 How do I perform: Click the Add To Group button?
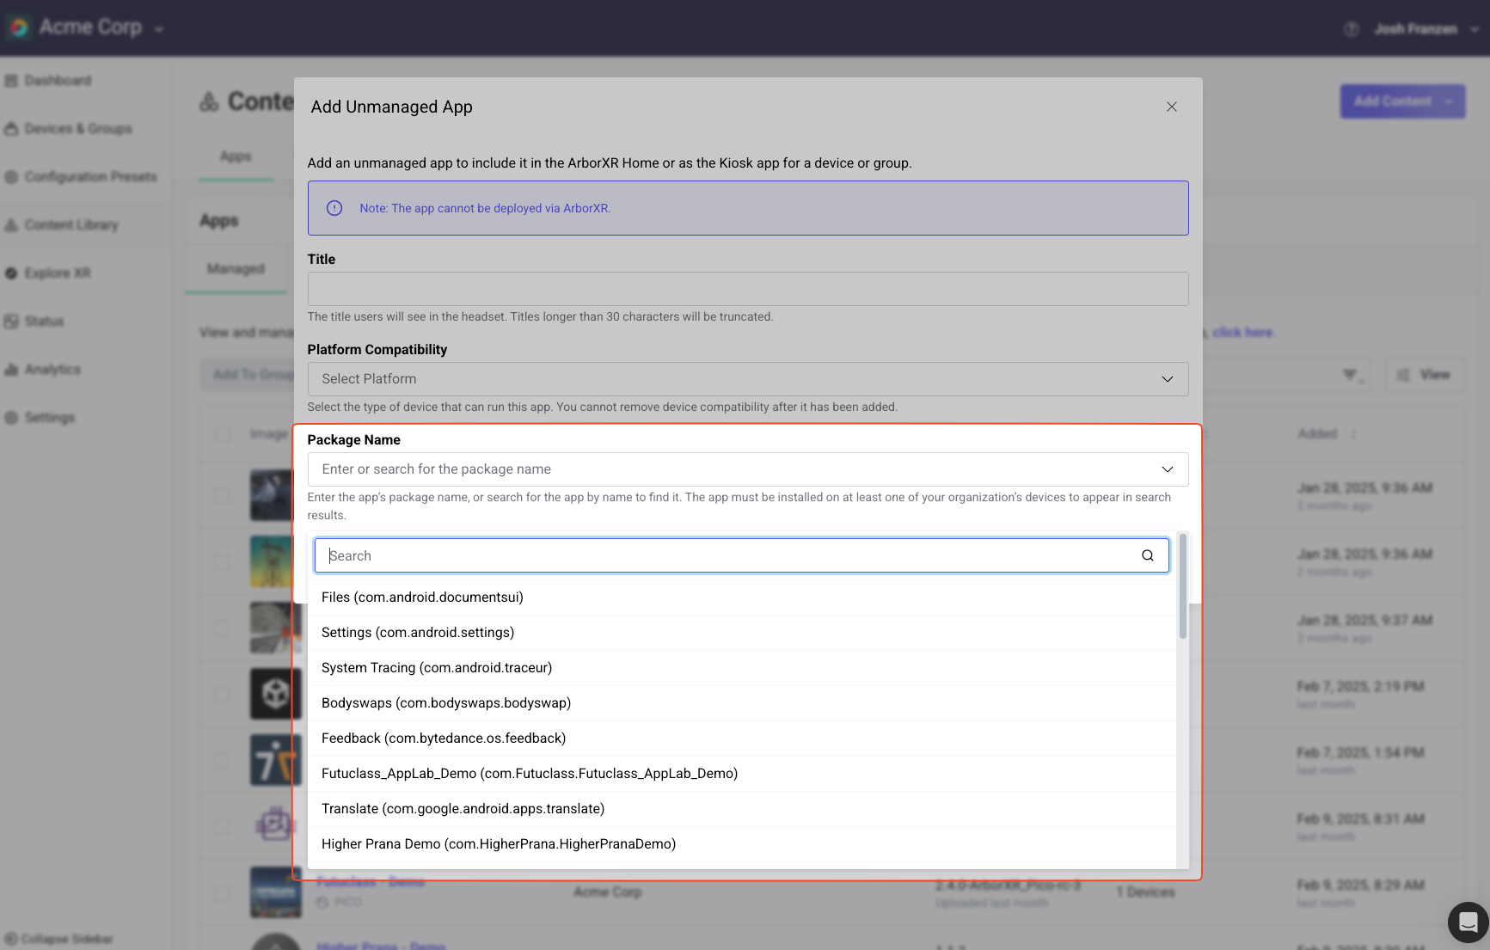click(248, 375)
